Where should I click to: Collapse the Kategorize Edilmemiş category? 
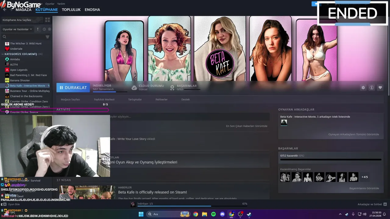[3, 54]
